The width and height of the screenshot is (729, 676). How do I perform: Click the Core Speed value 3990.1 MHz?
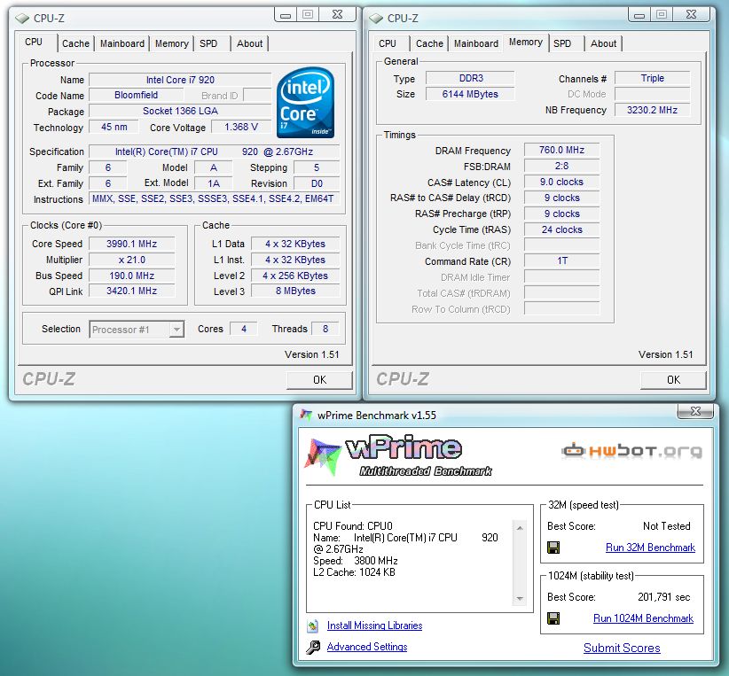[131, 244]
